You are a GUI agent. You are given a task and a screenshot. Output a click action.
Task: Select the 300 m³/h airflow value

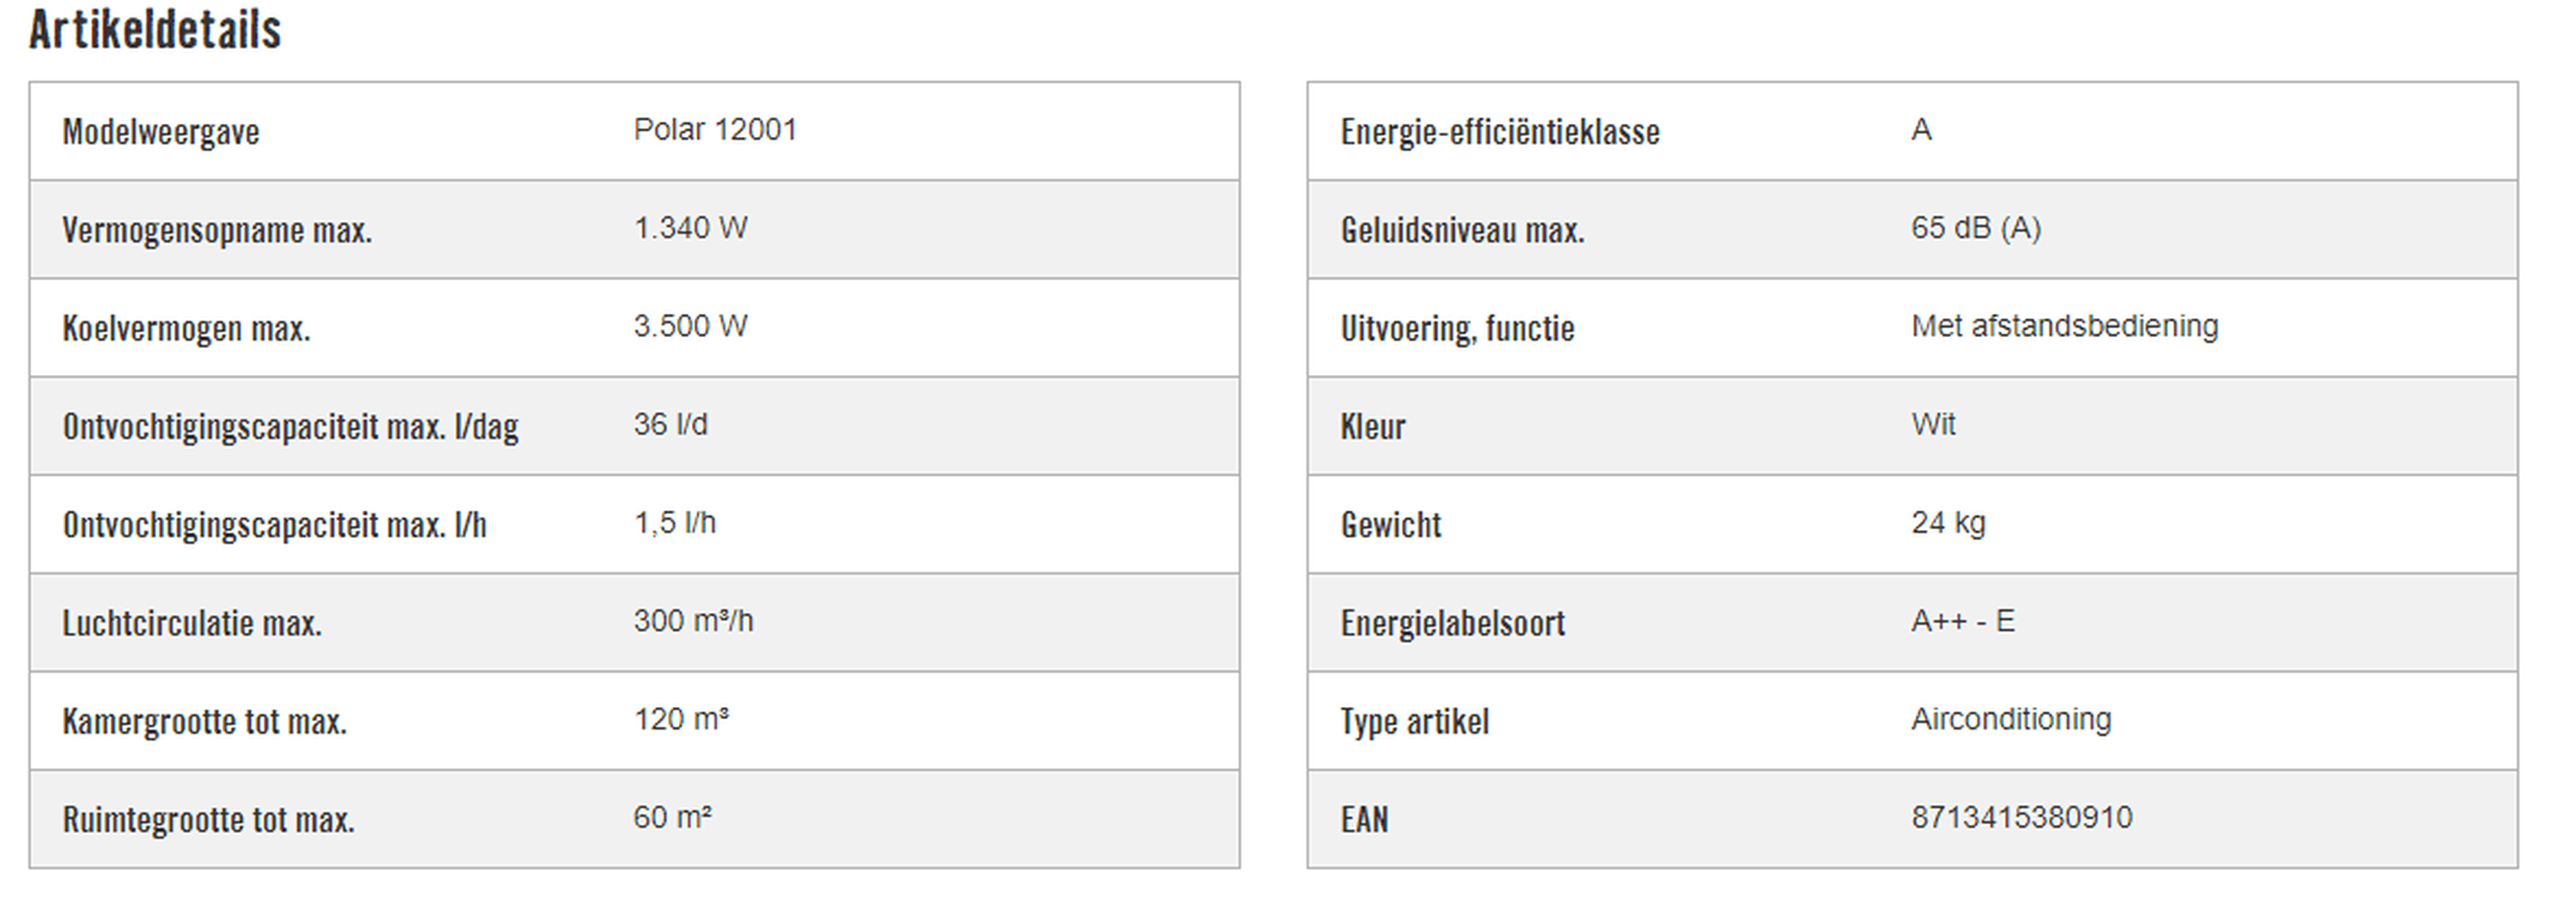[x=693, y=621]
